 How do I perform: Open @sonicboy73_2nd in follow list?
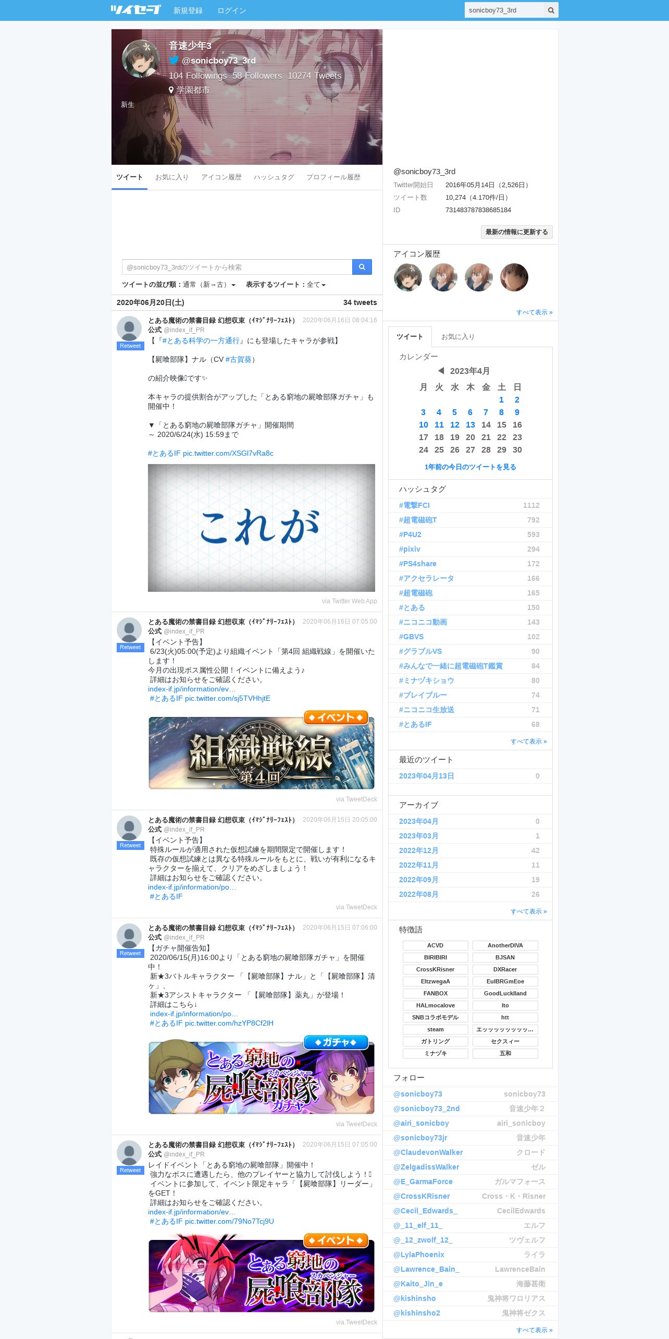426,1109
